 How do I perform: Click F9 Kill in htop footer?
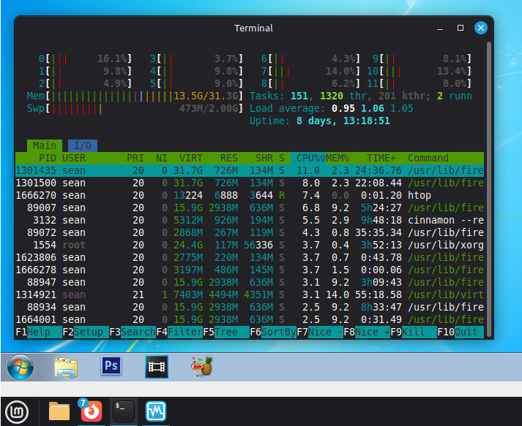(414, 332)
